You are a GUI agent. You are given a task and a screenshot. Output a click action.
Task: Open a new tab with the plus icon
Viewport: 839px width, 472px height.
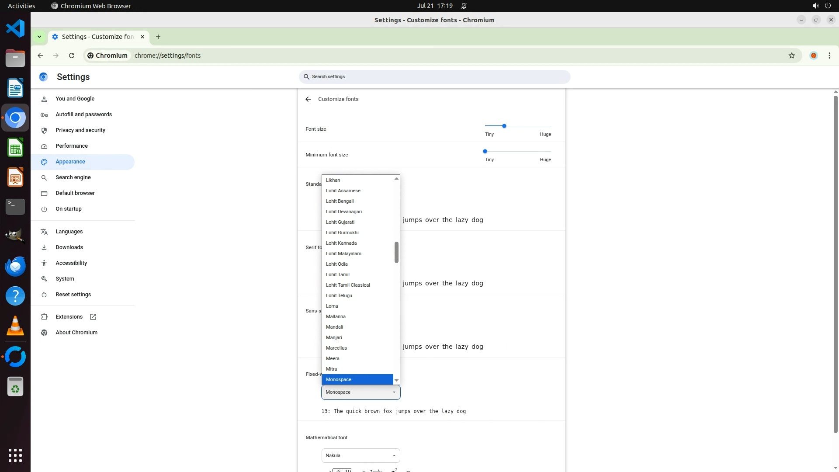click(158, 37)
